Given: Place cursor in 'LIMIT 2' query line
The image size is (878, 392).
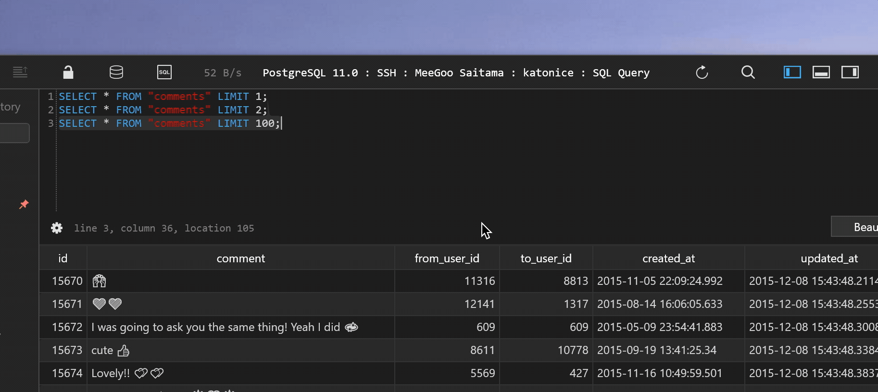Looking at the screenshot, I should pos(163,110).
